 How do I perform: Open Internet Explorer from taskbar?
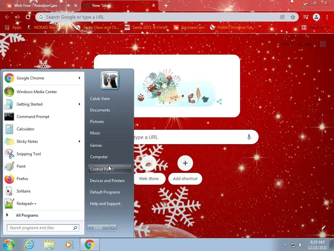[29, 244]
